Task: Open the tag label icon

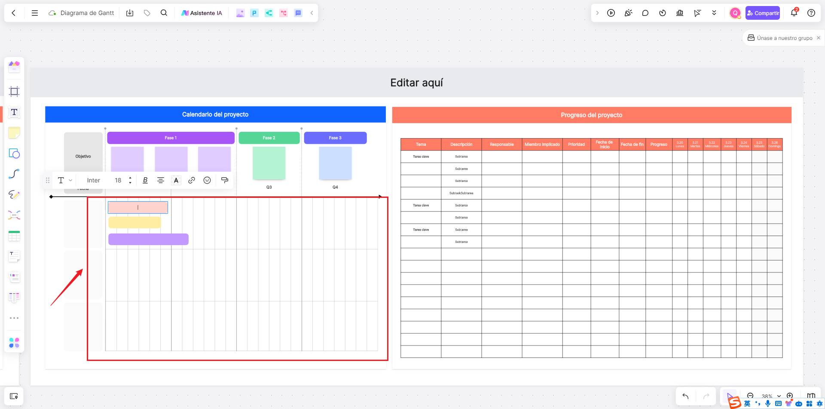Action: coord(147,13)
